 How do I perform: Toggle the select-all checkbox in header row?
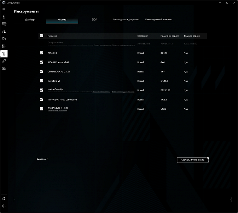tap(41, 35)
